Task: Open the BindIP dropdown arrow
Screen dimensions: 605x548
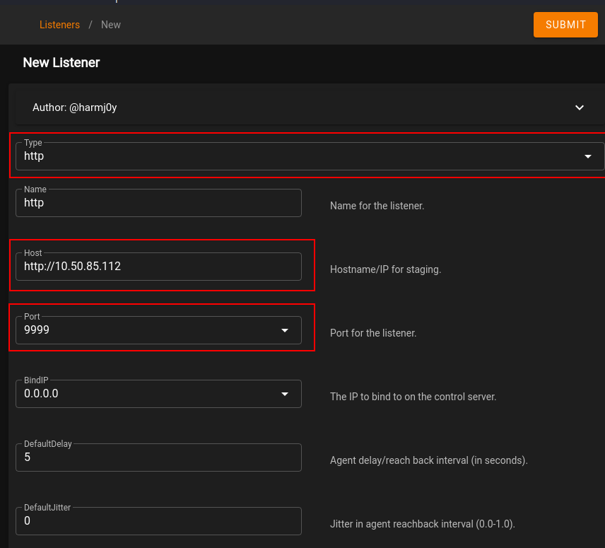Action: click(x=285, y=394)
